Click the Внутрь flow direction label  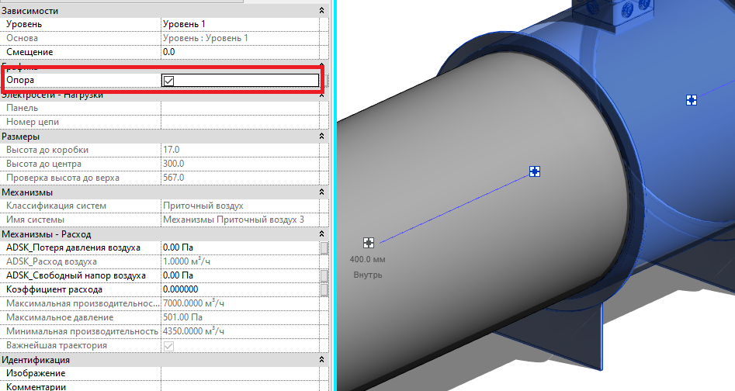(368, 275)
